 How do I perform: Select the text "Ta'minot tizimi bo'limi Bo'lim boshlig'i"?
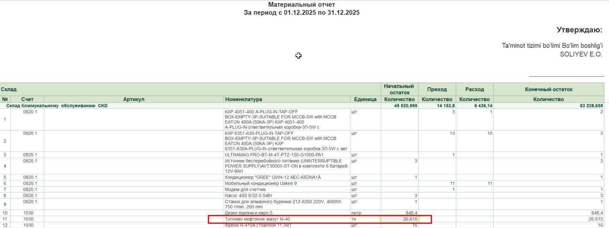click(552, 46)
